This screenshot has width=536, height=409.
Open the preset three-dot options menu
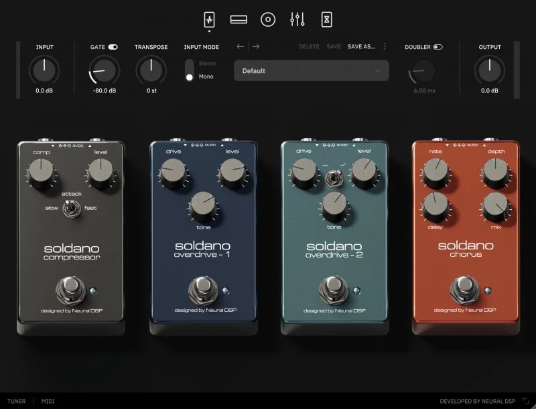(x=385, y=46)
